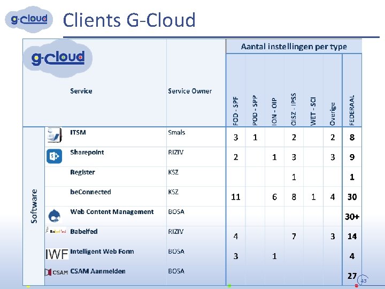Select the ITSM service name

click(x=78, y=133)
